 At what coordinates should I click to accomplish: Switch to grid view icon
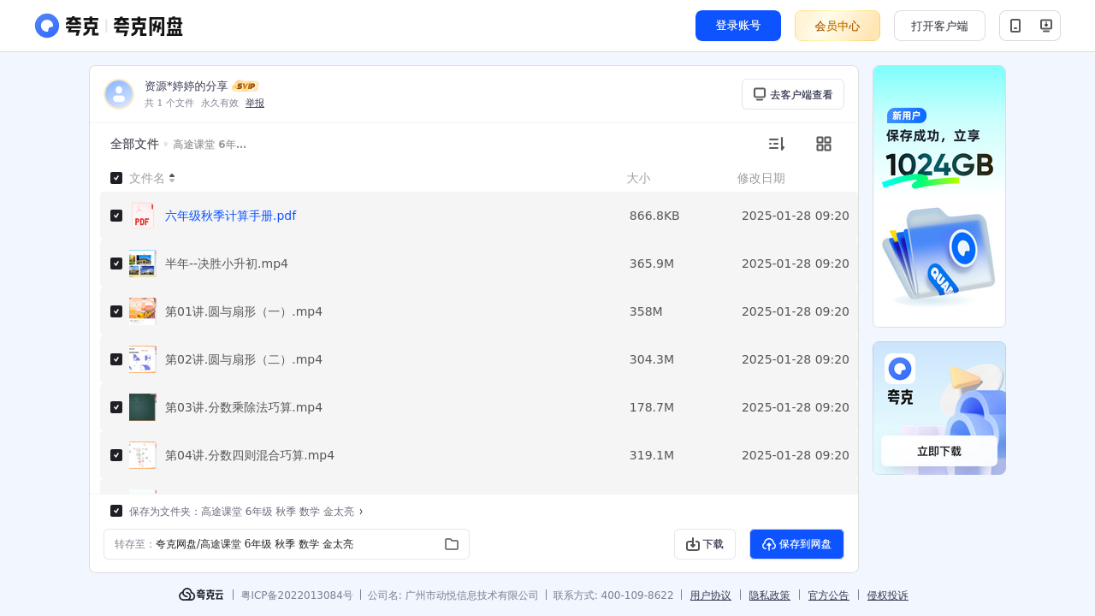pos(824,144)
